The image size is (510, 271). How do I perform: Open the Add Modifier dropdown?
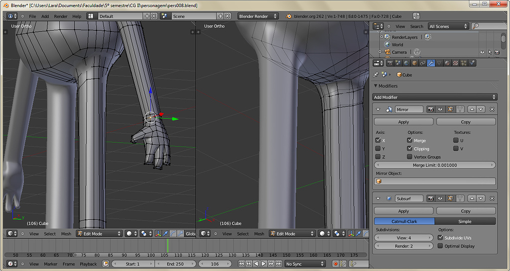(435, 97)
